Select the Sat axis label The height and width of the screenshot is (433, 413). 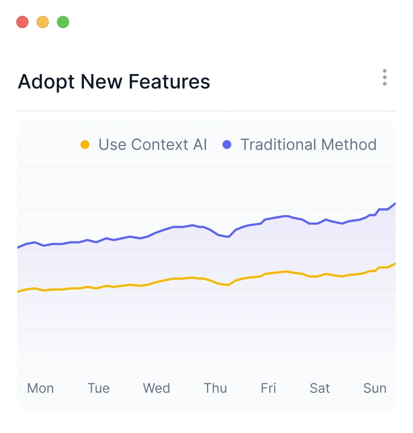tap(320, 388)
